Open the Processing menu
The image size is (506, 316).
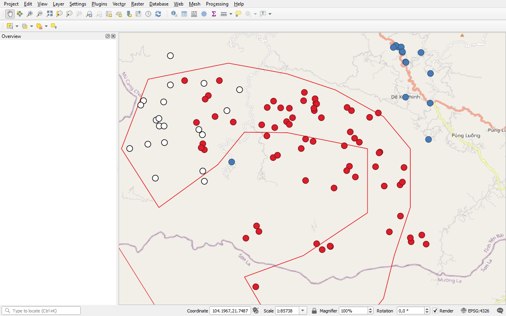[217, 4]
